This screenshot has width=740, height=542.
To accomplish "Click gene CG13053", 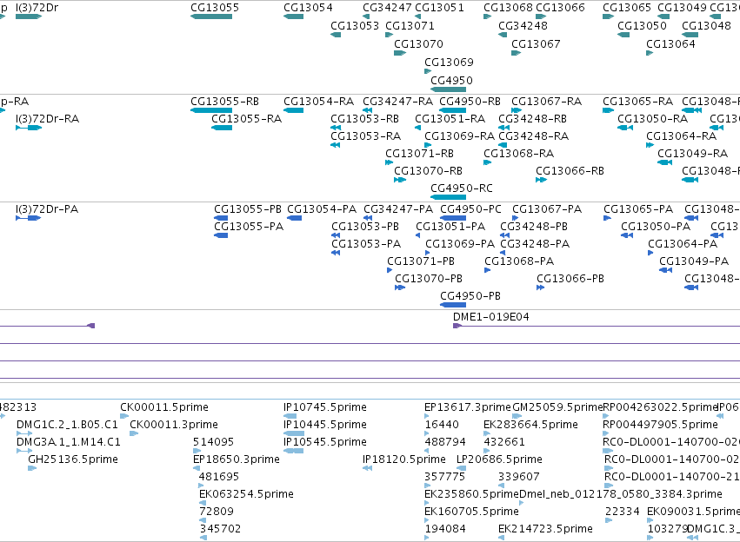I will pyautogui.click(x=336, y=35).
